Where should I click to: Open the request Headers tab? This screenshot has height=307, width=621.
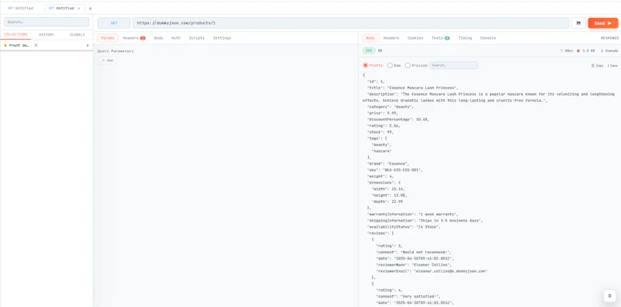(134, 38)
